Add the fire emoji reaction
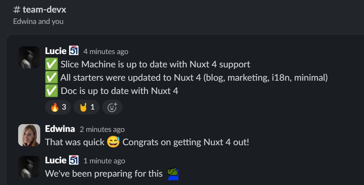This screenshot has width=364, height=185. [x=58, y=107]
